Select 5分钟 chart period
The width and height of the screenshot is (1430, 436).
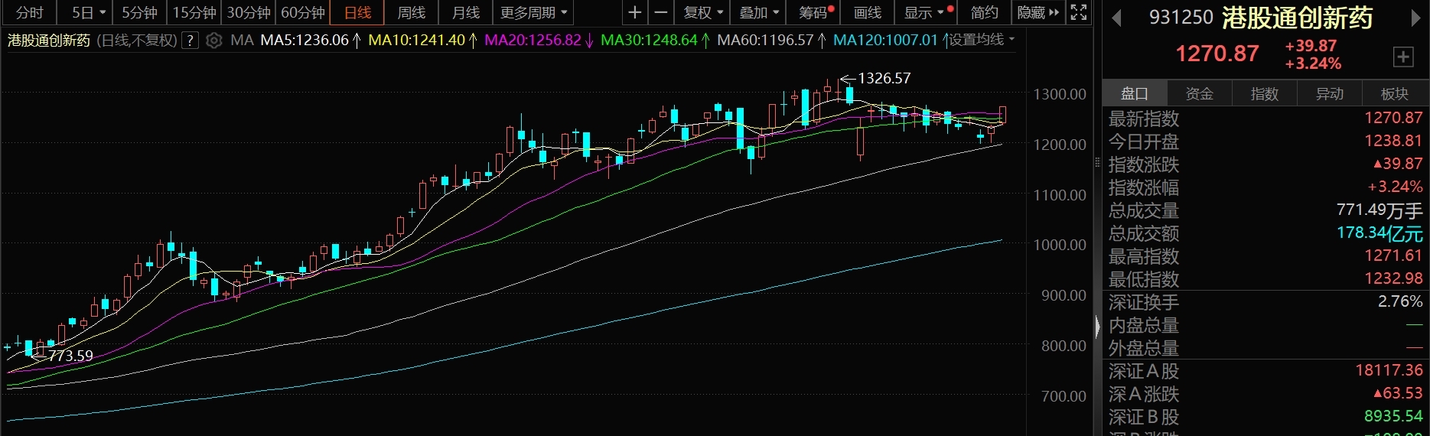pos(139,12)
